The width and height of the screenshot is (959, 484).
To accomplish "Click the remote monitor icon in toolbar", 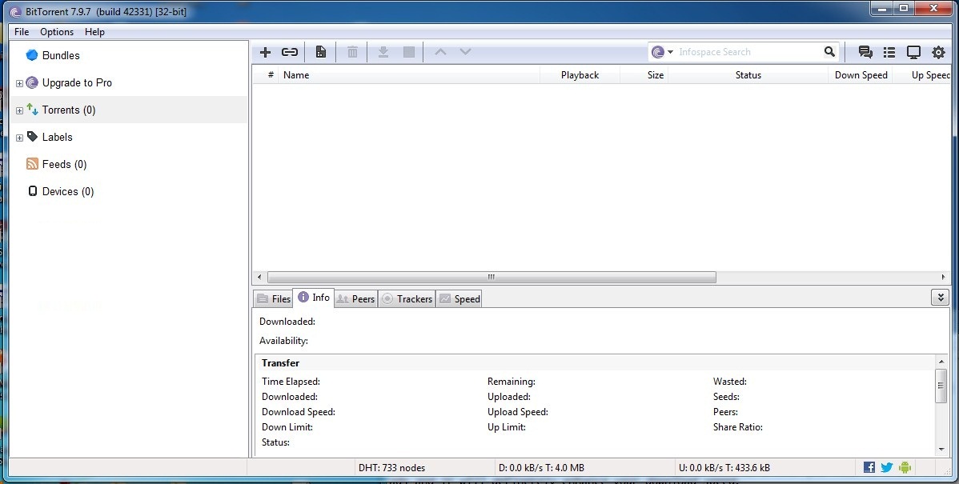I will (913, 52).
